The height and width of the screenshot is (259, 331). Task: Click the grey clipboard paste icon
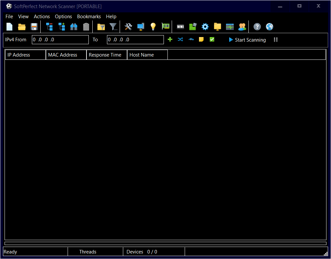[x=86, y=27]
